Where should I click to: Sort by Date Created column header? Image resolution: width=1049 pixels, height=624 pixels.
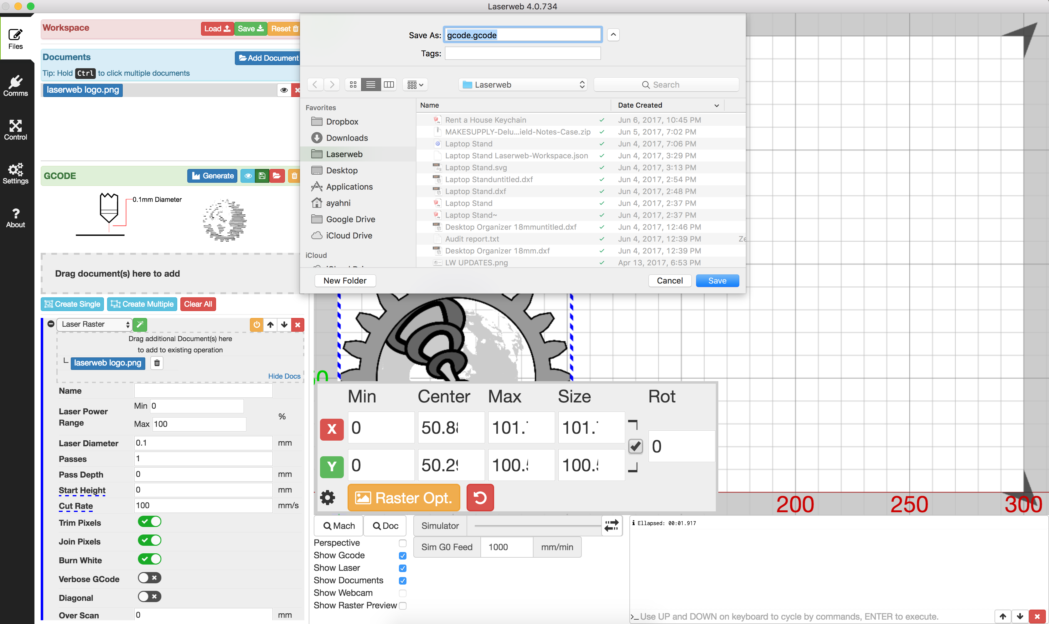(668, 105)
